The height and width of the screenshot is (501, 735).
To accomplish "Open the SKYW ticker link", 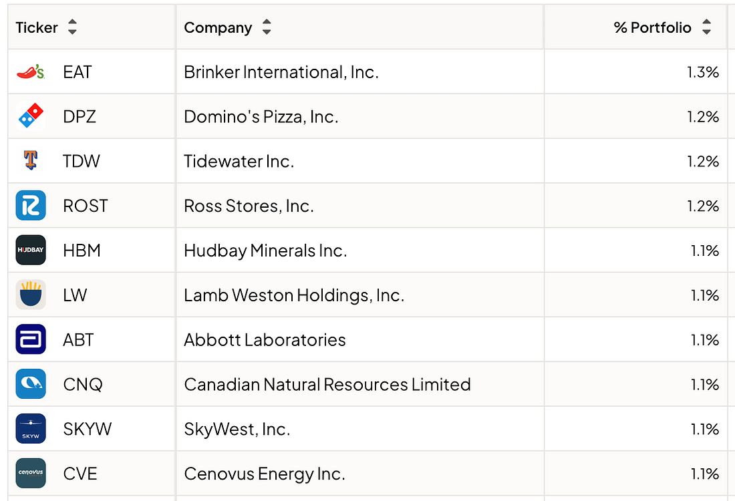I will 87,429.
